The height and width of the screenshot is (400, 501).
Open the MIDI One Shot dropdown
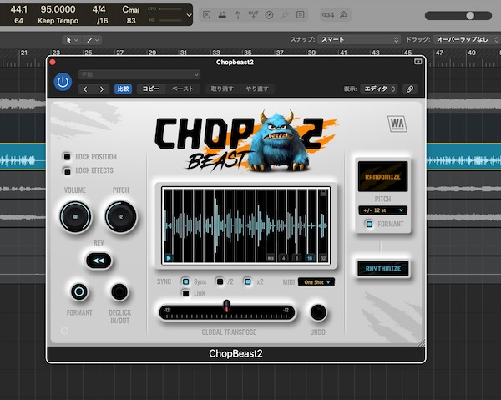pyautogui.click(x=316, y=282)
